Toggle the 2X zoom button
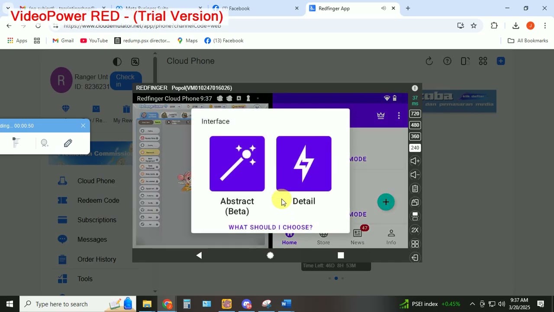554x312 pixels. [x=415, y=230]
